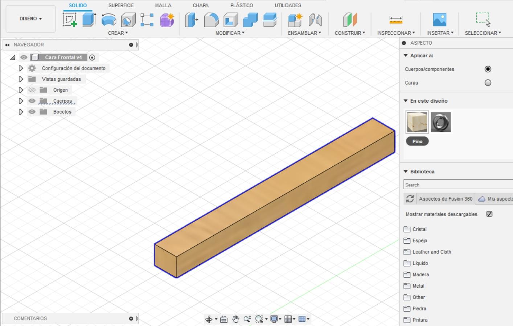
Task: Open the Viewports layout icon
Action: [x=302, y=319]
